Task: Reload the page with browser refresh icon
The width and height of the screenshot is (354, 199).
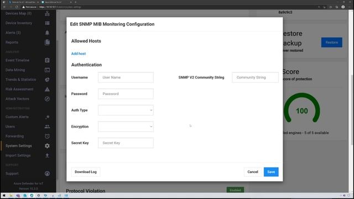Action: coord(17,7)
